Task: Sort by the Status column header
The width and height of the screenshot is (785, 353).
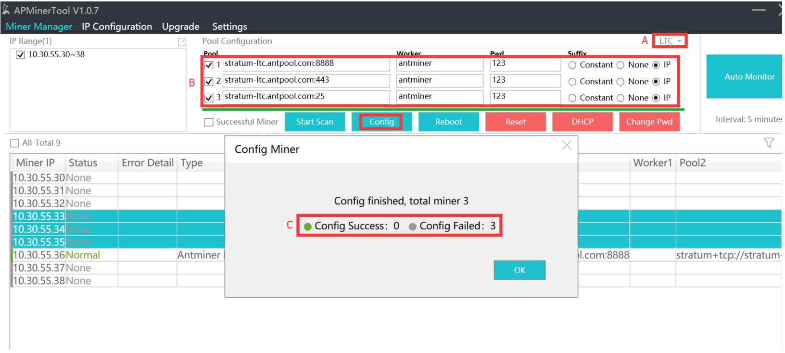Action: [x=92, y=163]
